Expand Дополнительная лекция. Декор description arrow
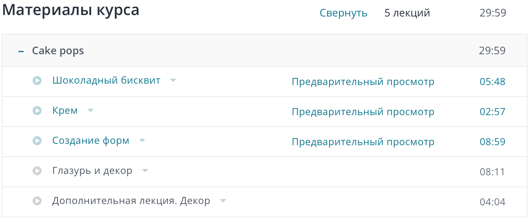 (223, 201)
